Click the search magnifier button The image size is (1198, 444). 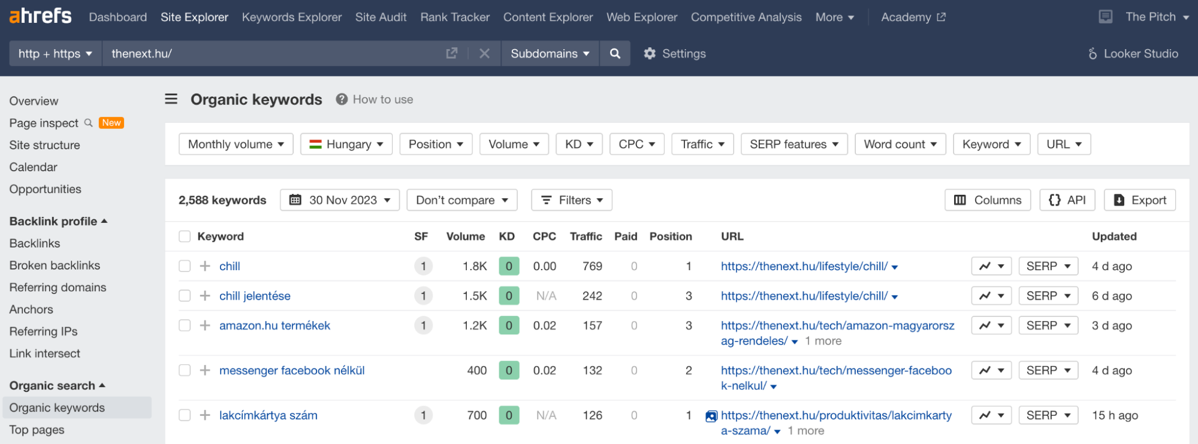[x=614, y=53]
